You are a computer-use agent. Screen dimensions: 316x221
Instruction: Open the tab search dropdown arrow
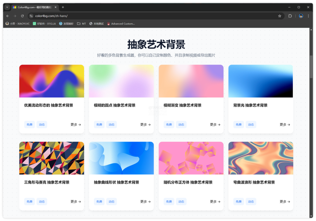[x=7, y=7]
